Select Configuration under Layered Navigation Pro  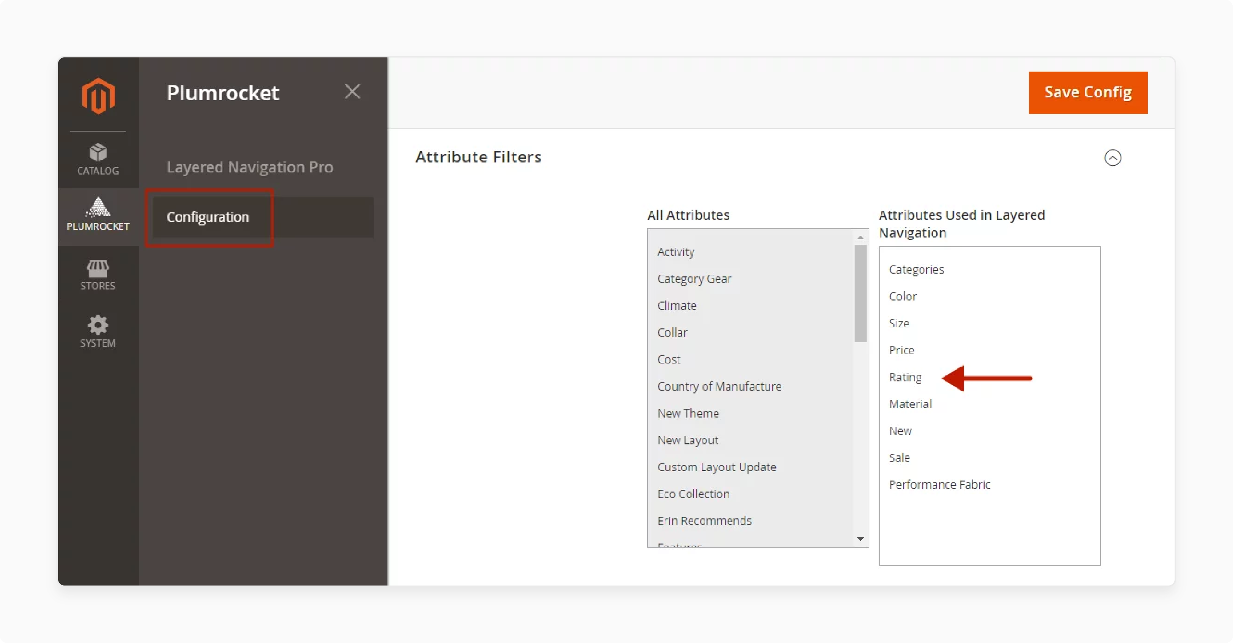click(x=262, y=217)
